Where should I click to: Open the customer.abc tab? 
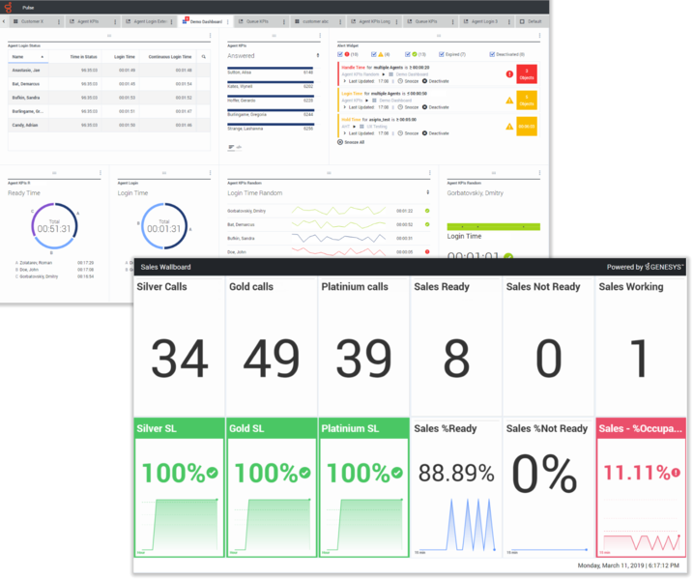pos(312,20)
